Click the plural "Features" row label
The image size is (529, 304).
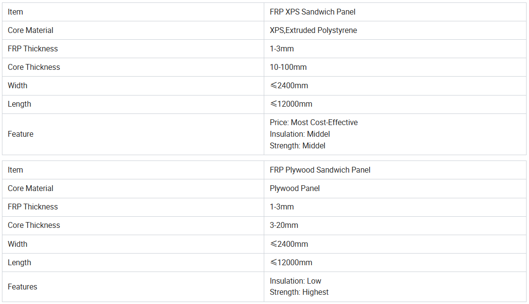tap(22, 287)
